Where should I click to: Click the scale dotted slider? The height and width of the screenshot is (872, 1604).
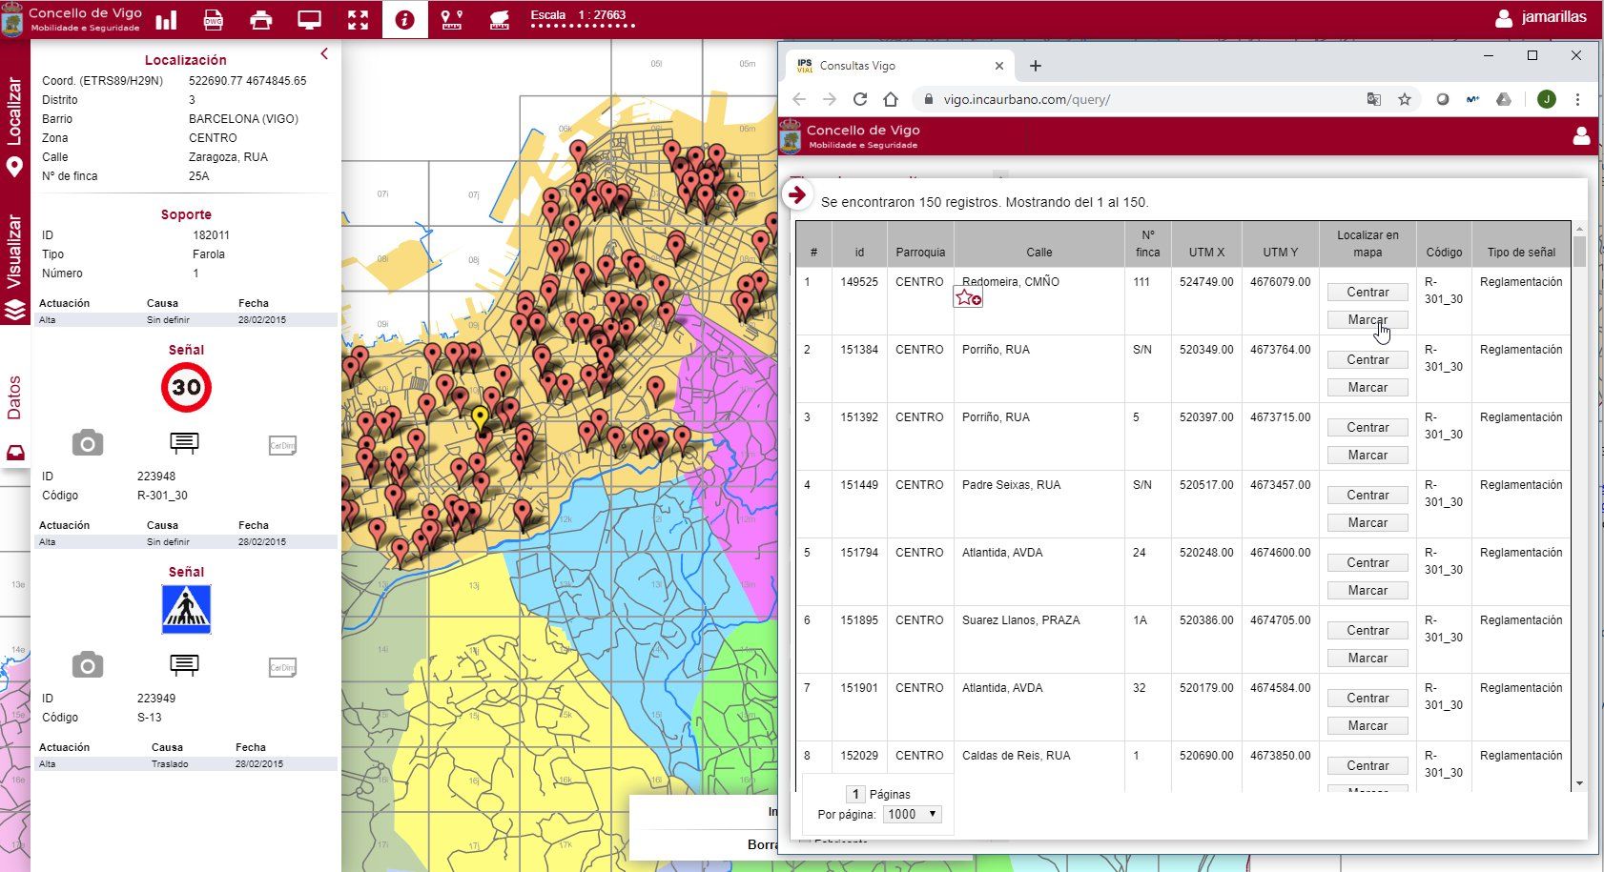pyautogui.click(x=582, y=27)
